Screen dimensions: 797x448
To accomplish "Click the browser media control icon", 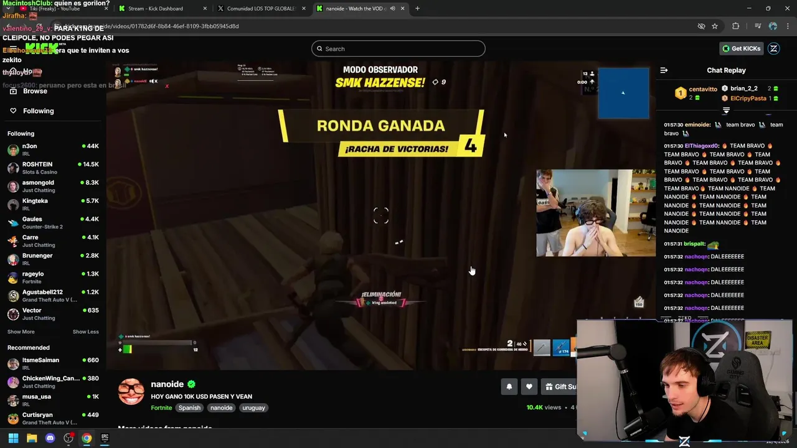I will click(758, 26).
